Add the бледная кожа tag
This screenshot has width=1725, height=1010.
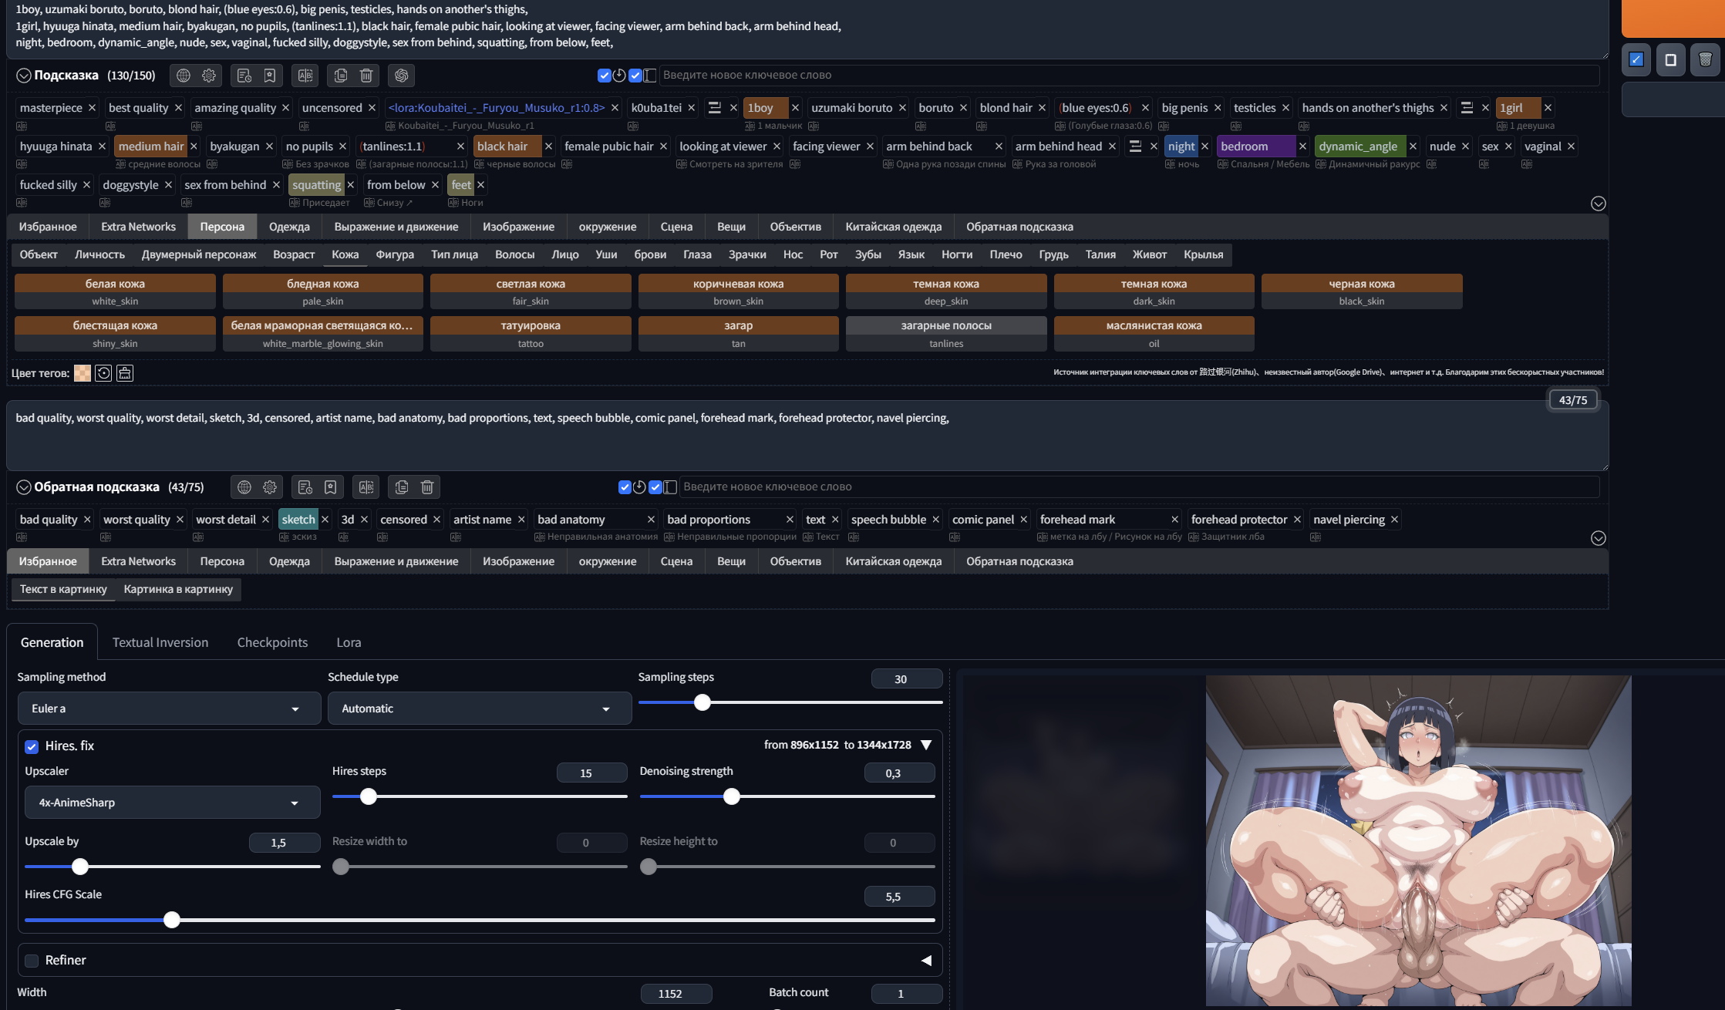point(322,291)
